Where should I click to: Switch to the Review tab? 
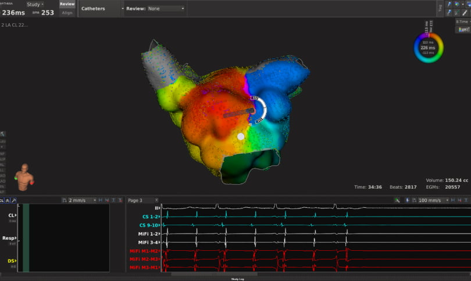[67, 4]
